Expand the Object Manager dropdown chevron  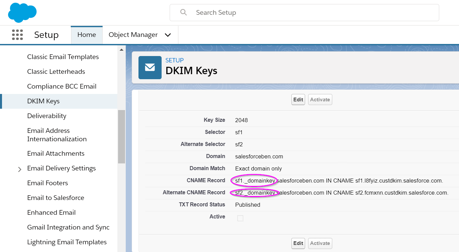[x=168, y=35]
